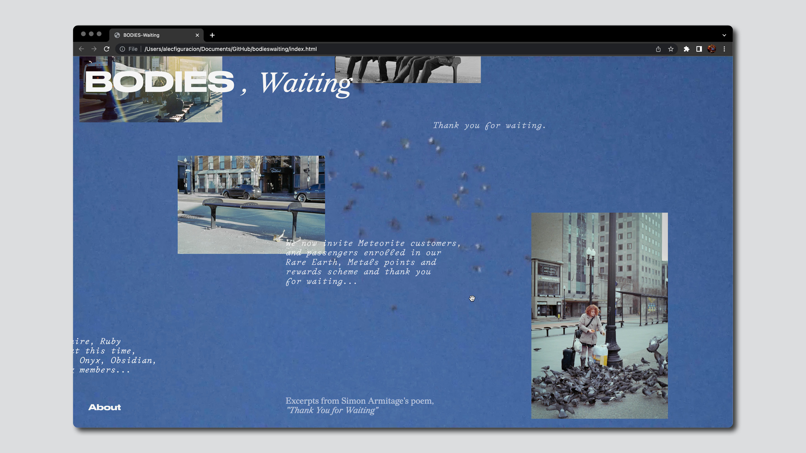Click the file info icon in address bar
The height and width of the screenshot is (453, 806).
click(122, 49)
